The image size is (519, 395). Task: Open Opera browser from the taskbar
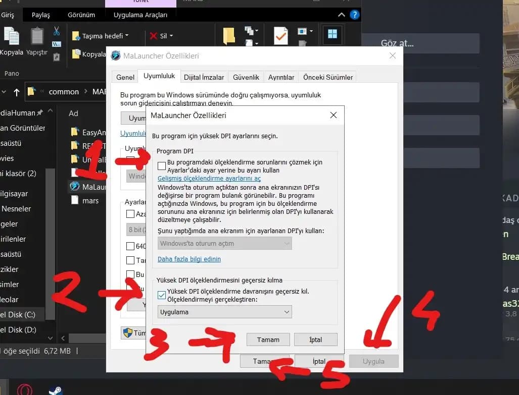25,389
